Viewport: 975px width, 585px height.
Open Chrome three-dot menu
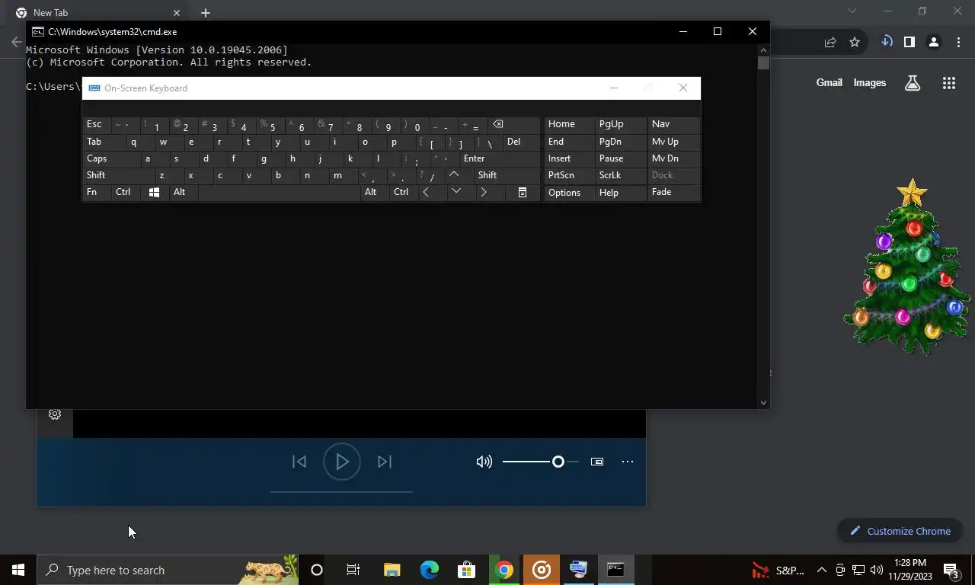click(958, 42)
